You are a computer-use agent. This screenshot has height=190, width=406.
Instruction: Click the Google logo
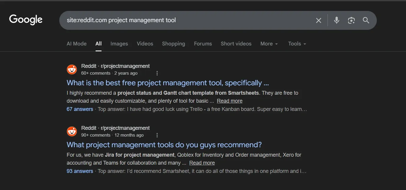coord(26,20)
